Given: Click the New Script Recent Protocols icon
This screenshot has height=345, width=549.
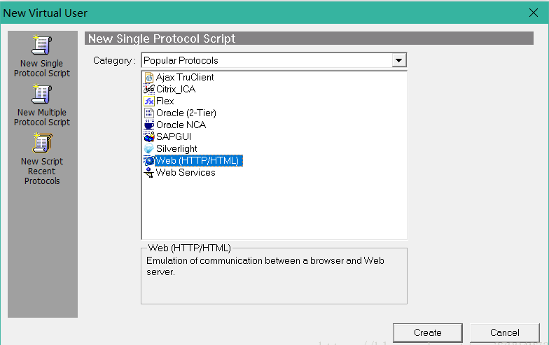Looking at the screenshot, I should pyautogui.click(x=42, y=143).
